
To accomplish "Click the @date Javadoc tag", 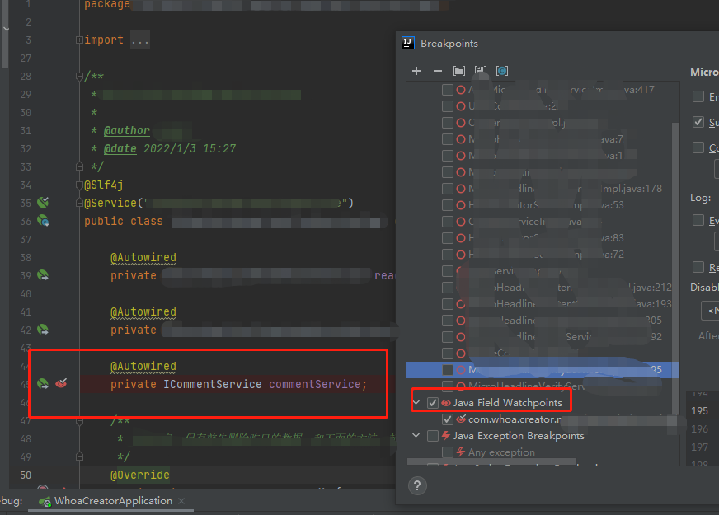I will point(120,148).
